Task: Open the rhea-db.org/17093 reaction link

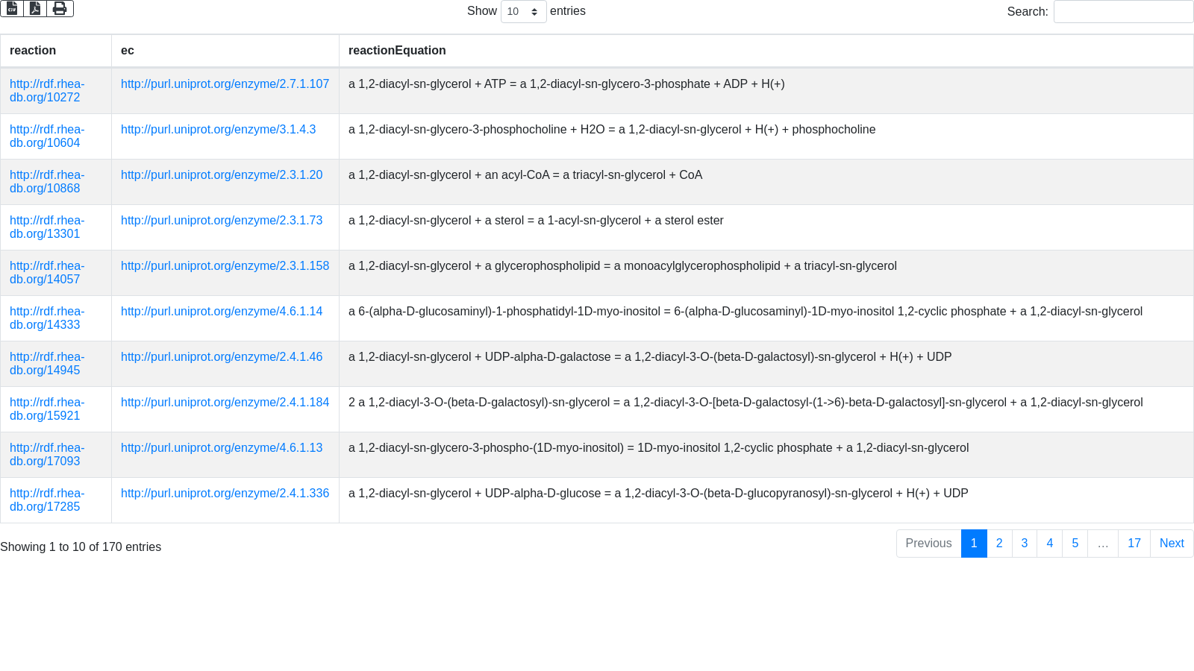Action: tap(46, 455)
